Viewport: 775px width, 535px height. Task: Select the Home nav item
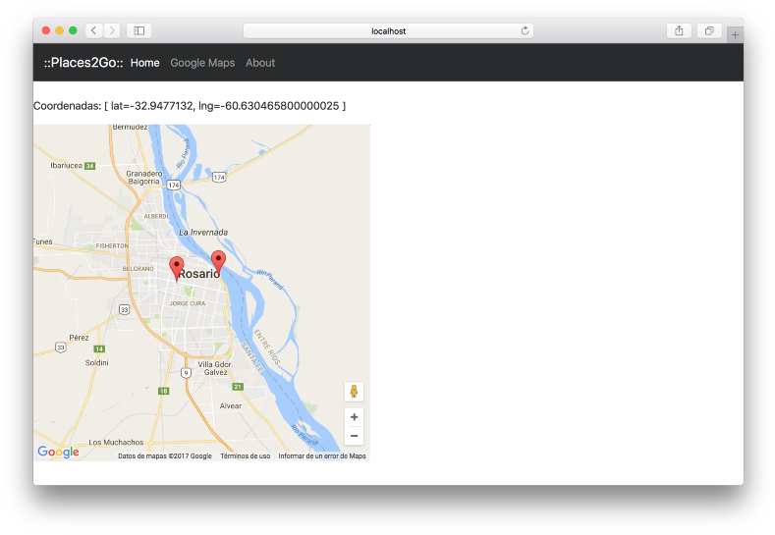point(144,63)
